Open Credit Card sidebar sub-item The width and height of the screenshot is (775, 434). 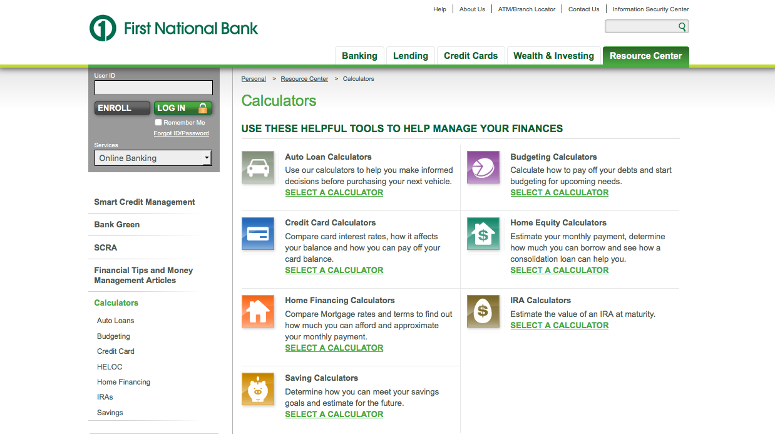point(116,351)
